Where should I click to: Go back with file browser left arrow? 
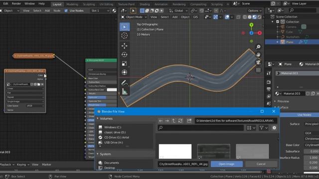tap(160, 121)
